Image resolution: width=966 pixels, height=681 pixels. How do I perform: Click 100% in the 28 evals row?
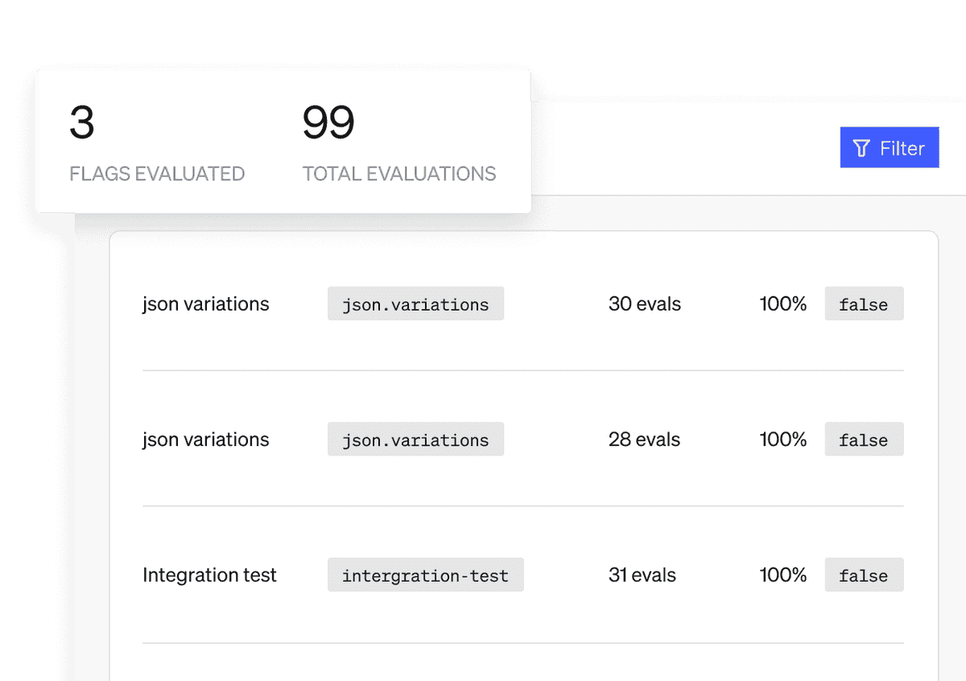point(783,440)
